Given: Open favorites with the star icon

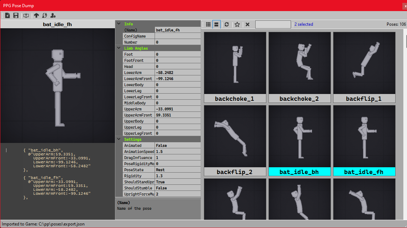Looking at the screenshot, I should coord(237,24).
